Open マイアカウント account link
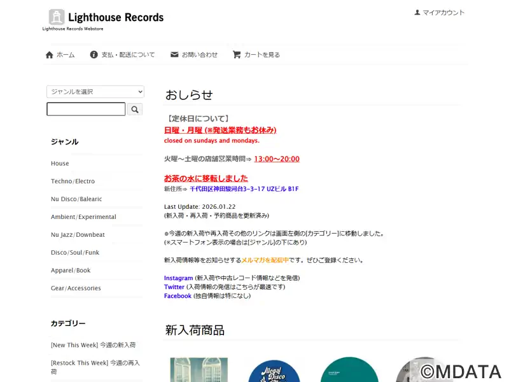Viewport: 509px width, 382px height. coord(443,13)
